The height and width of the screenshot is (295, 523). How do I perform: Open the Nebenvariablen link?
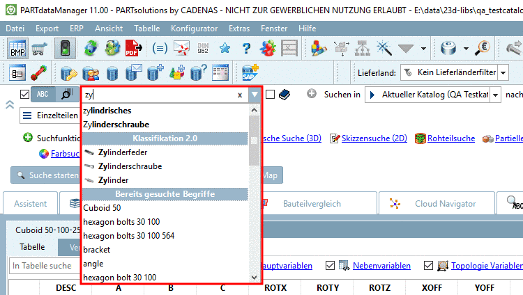(381, 266)
